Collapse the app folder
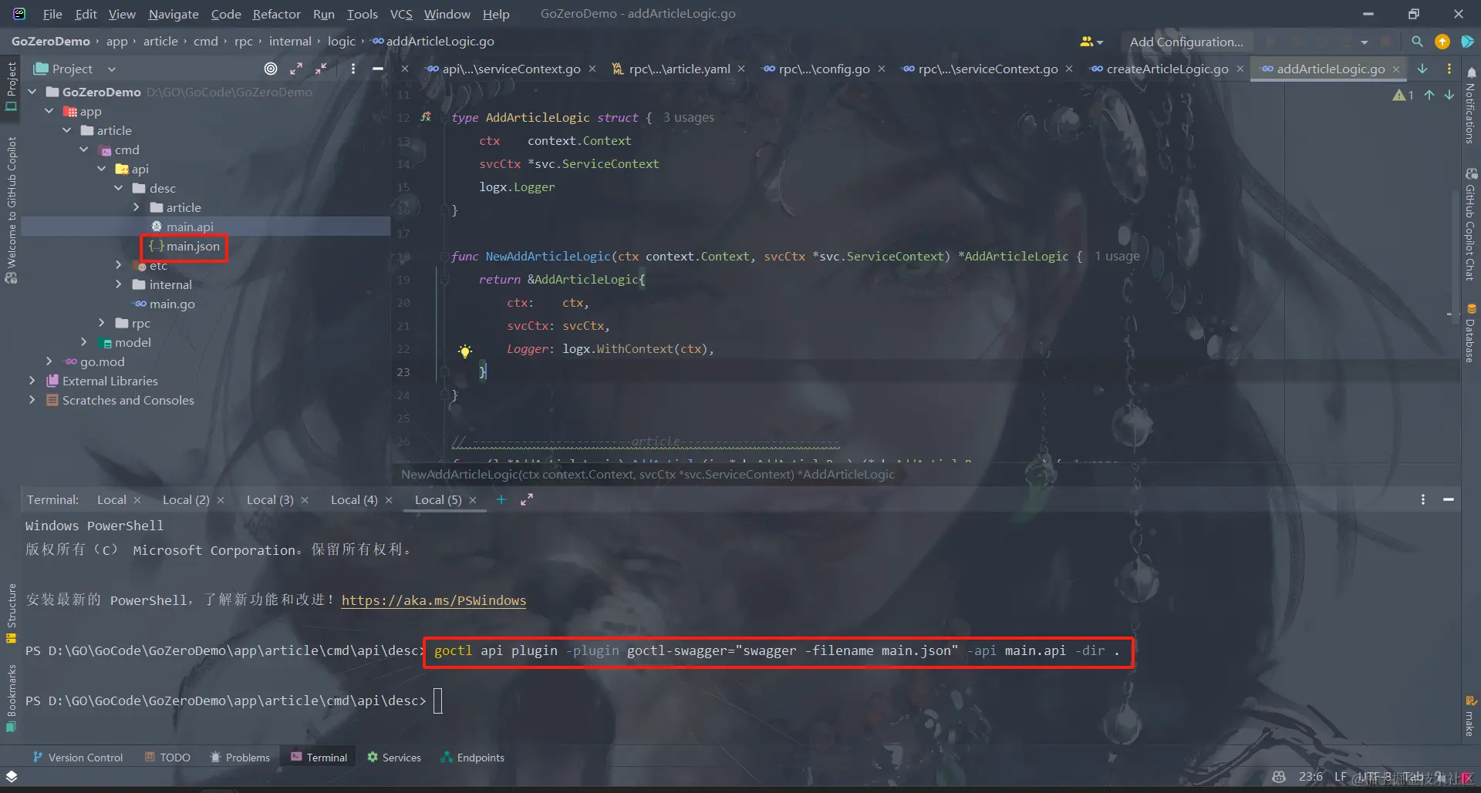 coord(49,111)
